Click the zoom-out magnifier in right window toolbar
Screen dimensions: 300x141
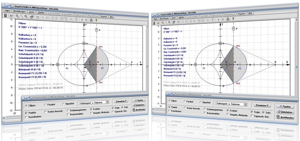[169, 22]
